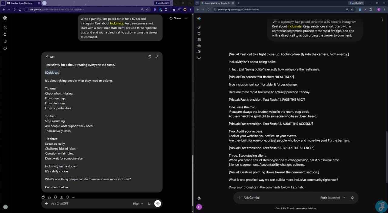Close the 'Young Adult Stress' Gemini tab
388x213 pixels.
click(233, 3)
